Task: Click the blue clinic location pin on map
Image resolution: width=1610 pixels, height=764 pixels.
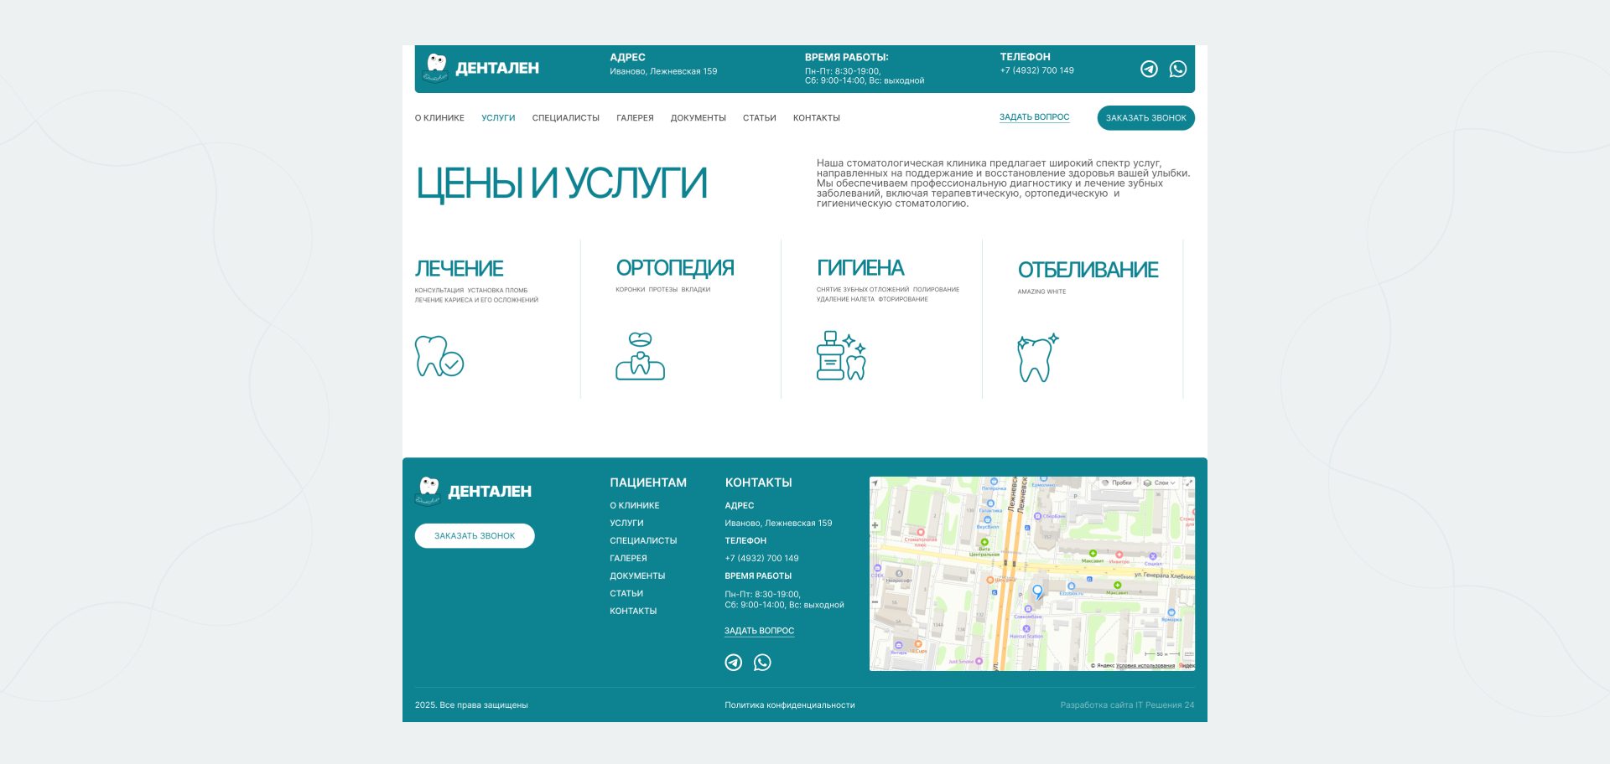Action: tap(1037, 591)
